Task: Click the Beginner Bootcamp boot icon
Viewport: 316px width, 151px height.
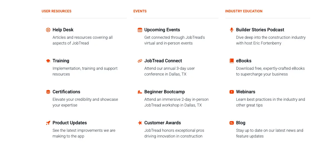Action: pos(140,92)
